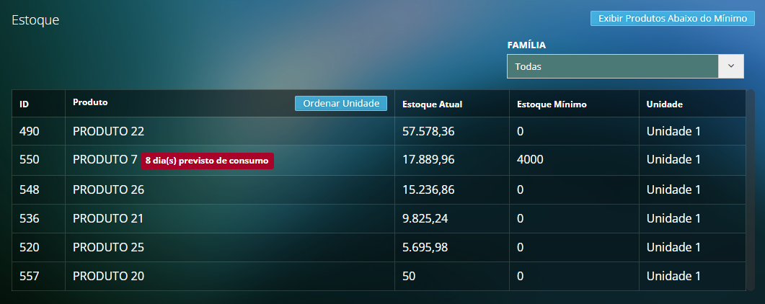Sort by Estoque Atual column header
The height and width of the screenshot is (304, 765).
(432, 104)
